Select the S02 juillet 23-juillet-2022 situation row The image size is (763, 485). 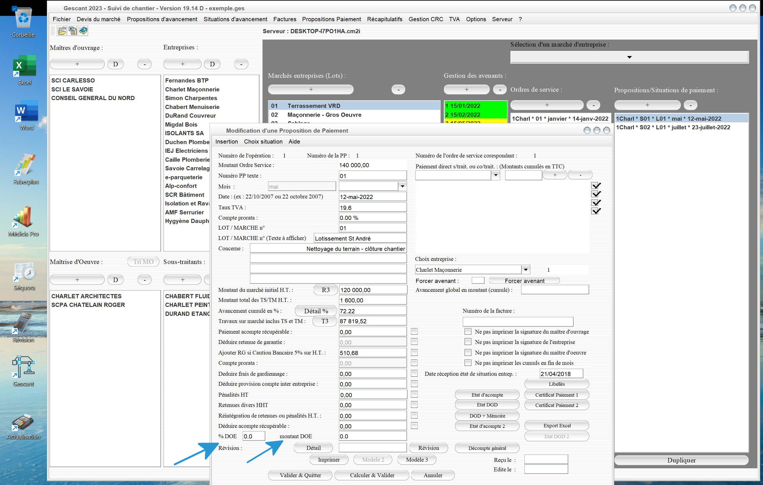[x=681, y=127]
